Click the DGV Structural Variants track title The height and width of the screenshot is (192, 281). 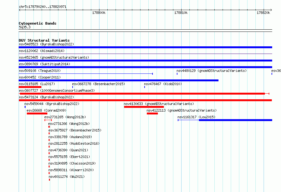click(44, 40)
